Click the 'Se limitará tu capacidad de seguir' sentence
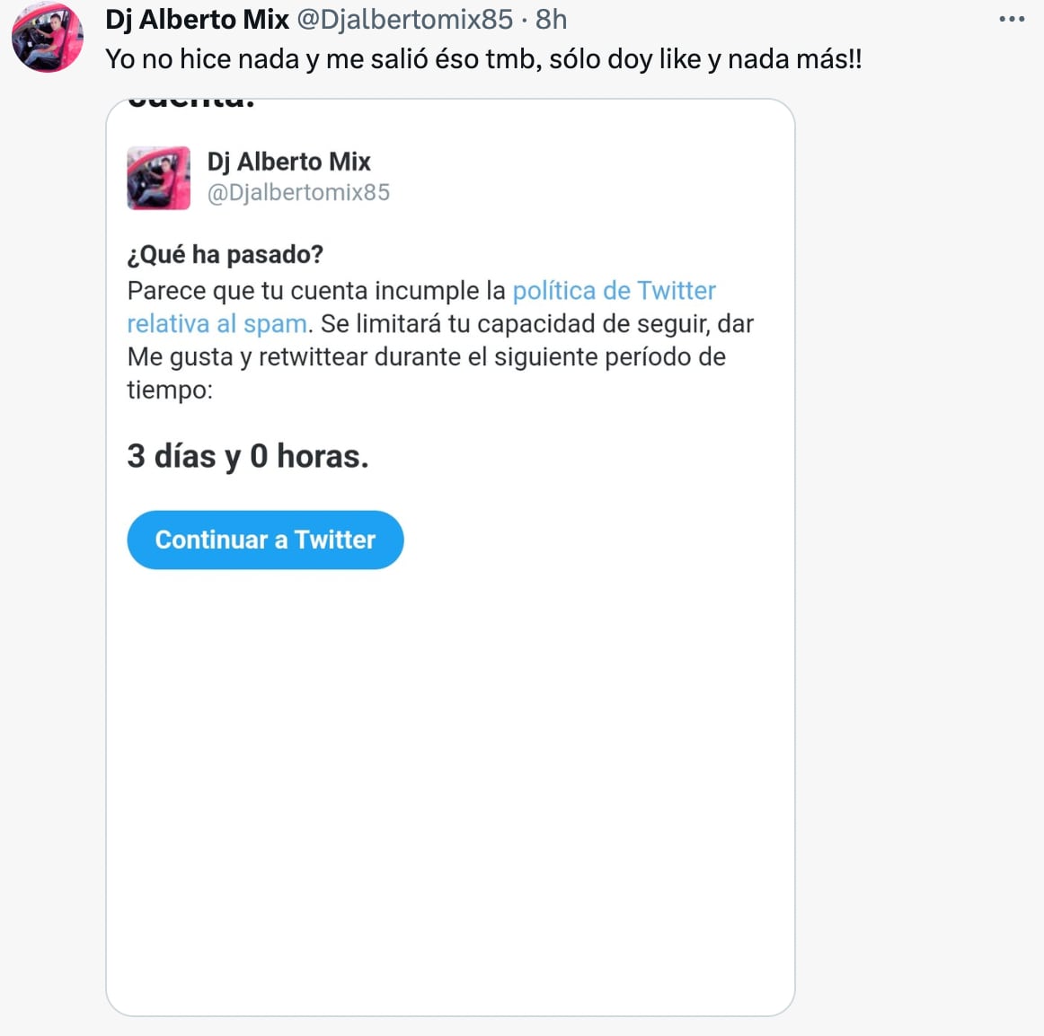1044x1036 pixels. tap(536, 324)
